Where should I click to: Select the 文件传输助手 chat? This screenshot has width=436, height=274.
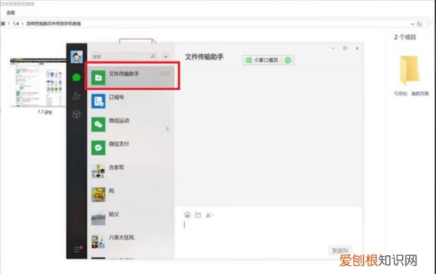[x=131, y=77]
